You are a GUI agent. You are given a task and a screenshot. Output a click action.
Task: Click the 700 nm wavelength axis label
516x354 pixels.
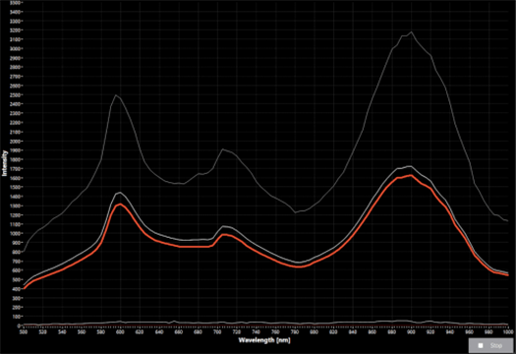[x=217, y=332]
